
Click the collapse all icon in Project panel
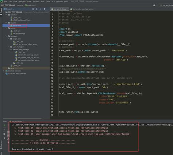pos(40,9)
